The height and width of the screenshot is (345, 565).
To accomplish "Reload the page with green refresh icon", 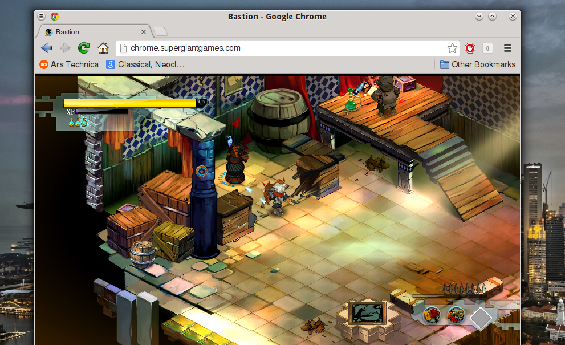I will coord(84,48).
